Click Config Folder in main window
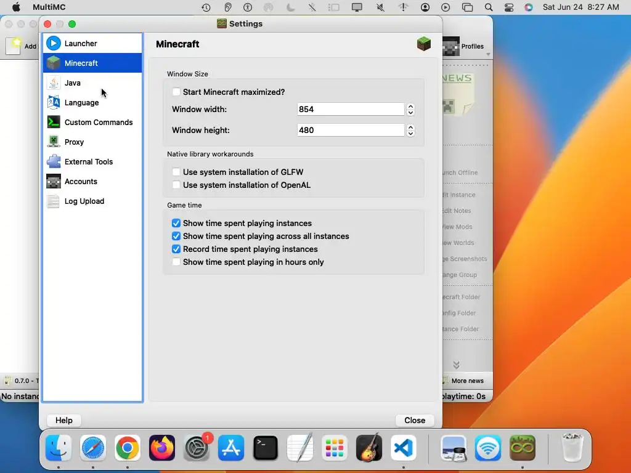The image size is (631, 473). click(x=459, y=313)
